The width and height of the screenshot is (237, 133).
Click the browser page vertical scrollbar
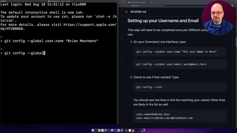tap(236, 41)
